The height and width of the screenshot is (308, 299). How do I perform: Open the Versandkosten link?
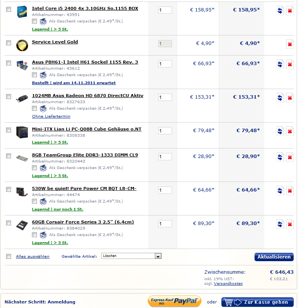tap(228, 284)
